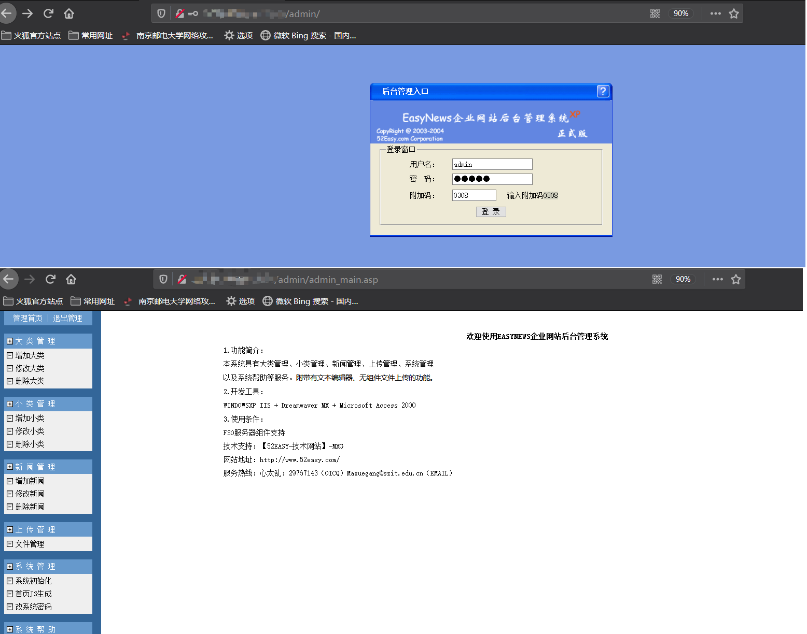Go back in the bottom browser

tap(8, 279)
